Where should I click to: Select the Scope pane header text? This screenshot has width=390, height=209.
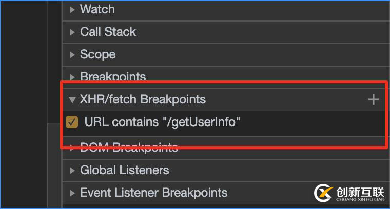point(98,54)
